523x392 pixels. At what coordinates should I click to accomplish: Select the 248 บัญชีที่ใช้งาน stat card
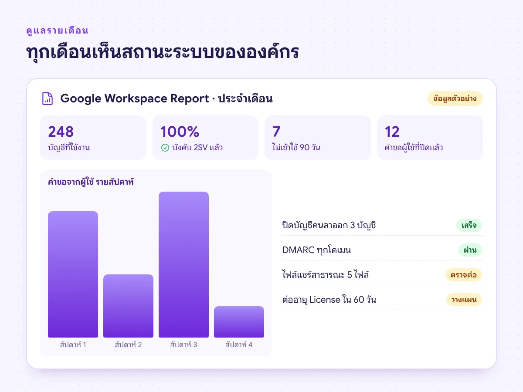click(93, 138)
